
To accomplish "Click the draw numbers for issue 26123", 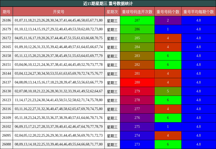I will (x=59, y=100).
